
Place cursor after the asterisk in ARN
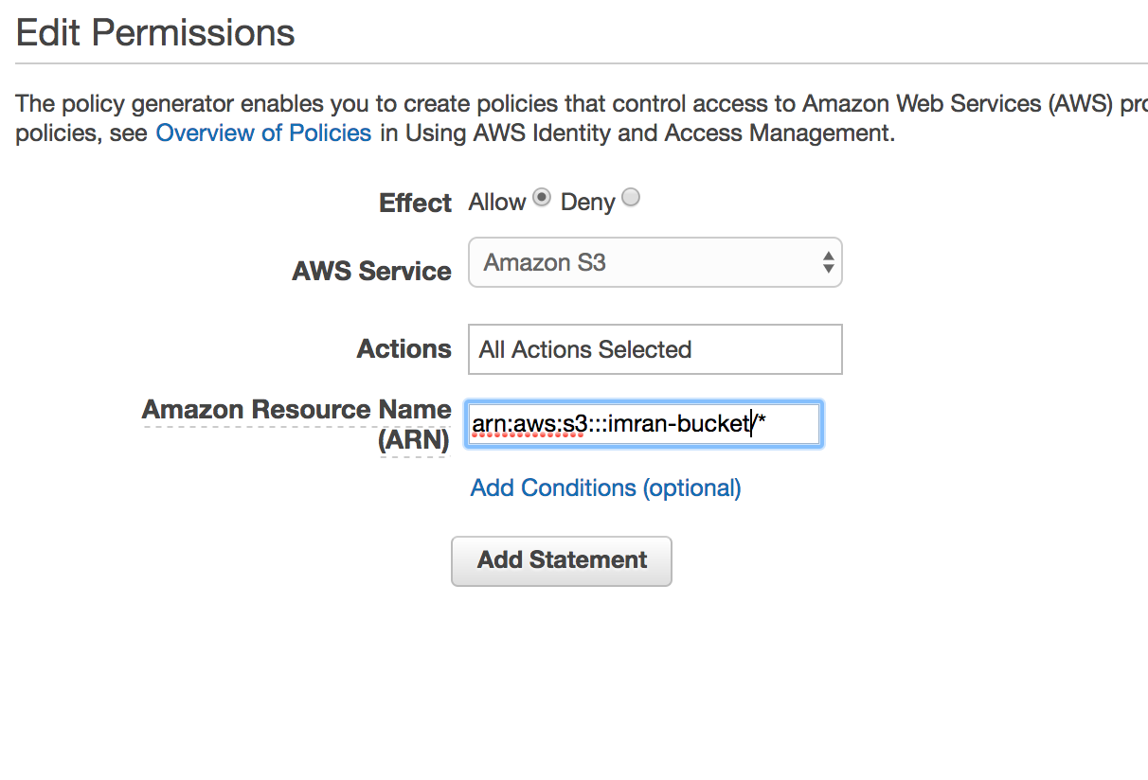(767, 424)
